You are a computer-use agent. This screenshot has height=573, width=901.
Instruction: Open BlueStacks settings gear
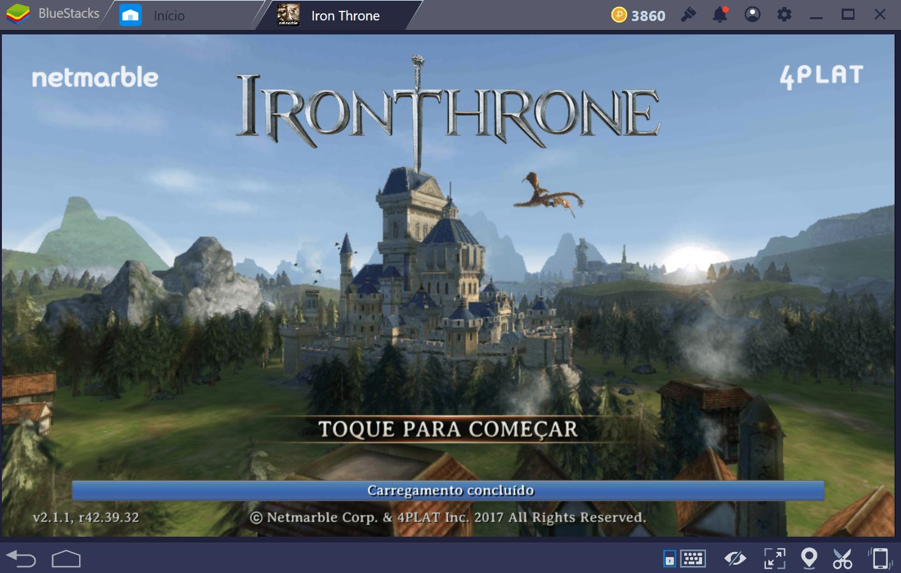coord(784,15)
